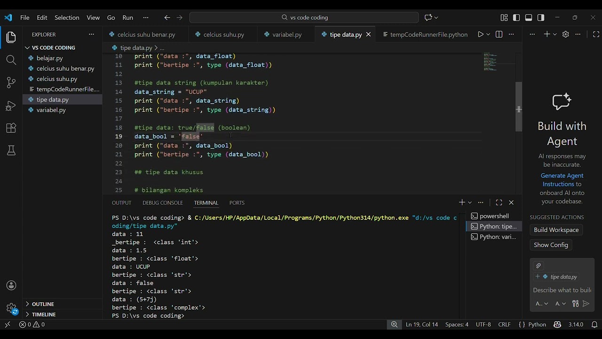Click the Show Config button
Screen dimensions: 602x339
551,245
